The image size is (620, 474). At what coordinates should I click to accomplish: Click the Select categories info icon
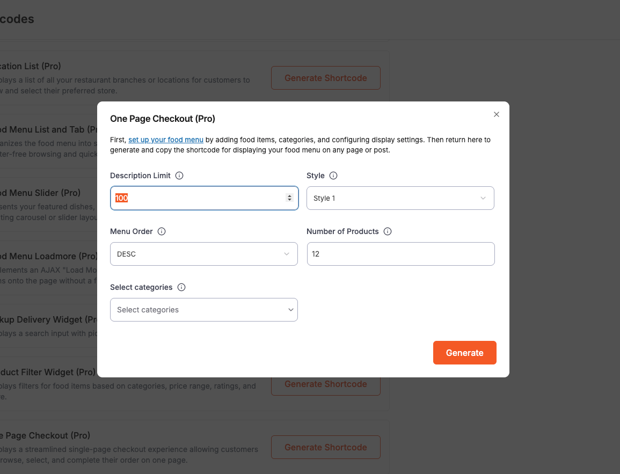(x=181, y=287)
